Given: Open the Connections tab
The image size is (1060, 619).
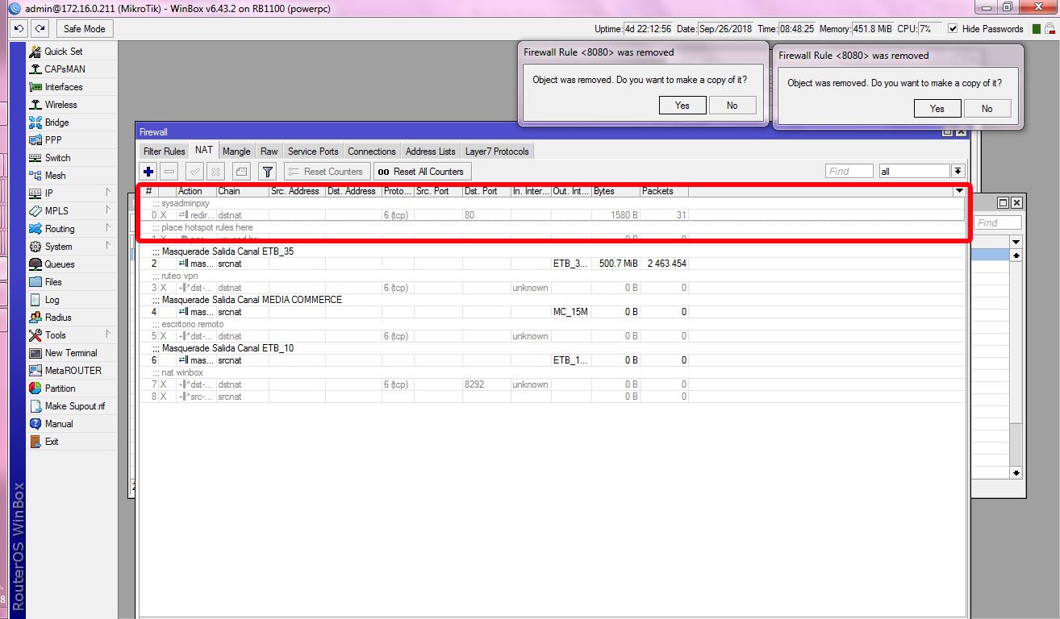Looking at the screenshot, I should pos(372,152).
